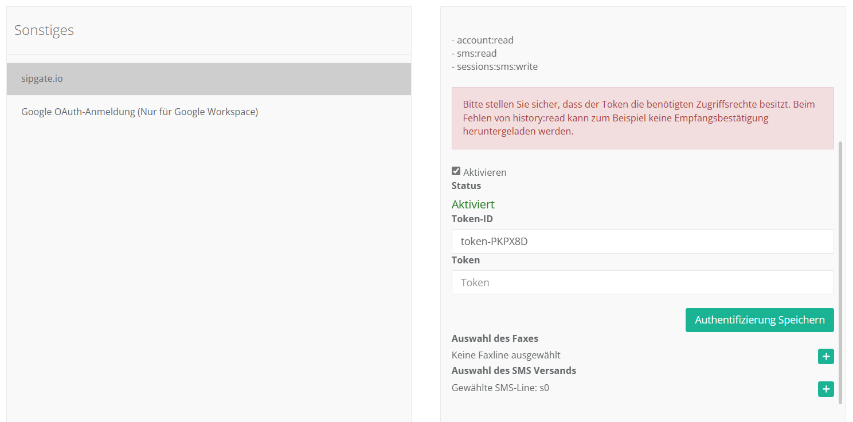
Task: Click the red token permissions warning box
Action: 642,119
